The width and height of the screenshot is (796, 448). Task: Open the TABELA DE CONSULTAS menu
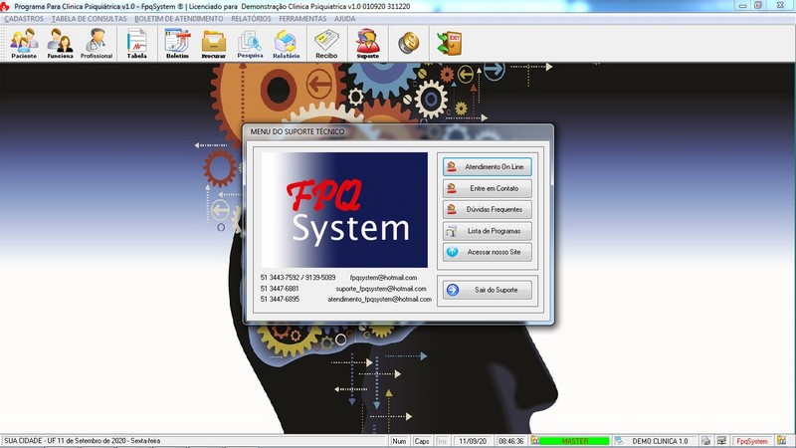click(89, 19)
